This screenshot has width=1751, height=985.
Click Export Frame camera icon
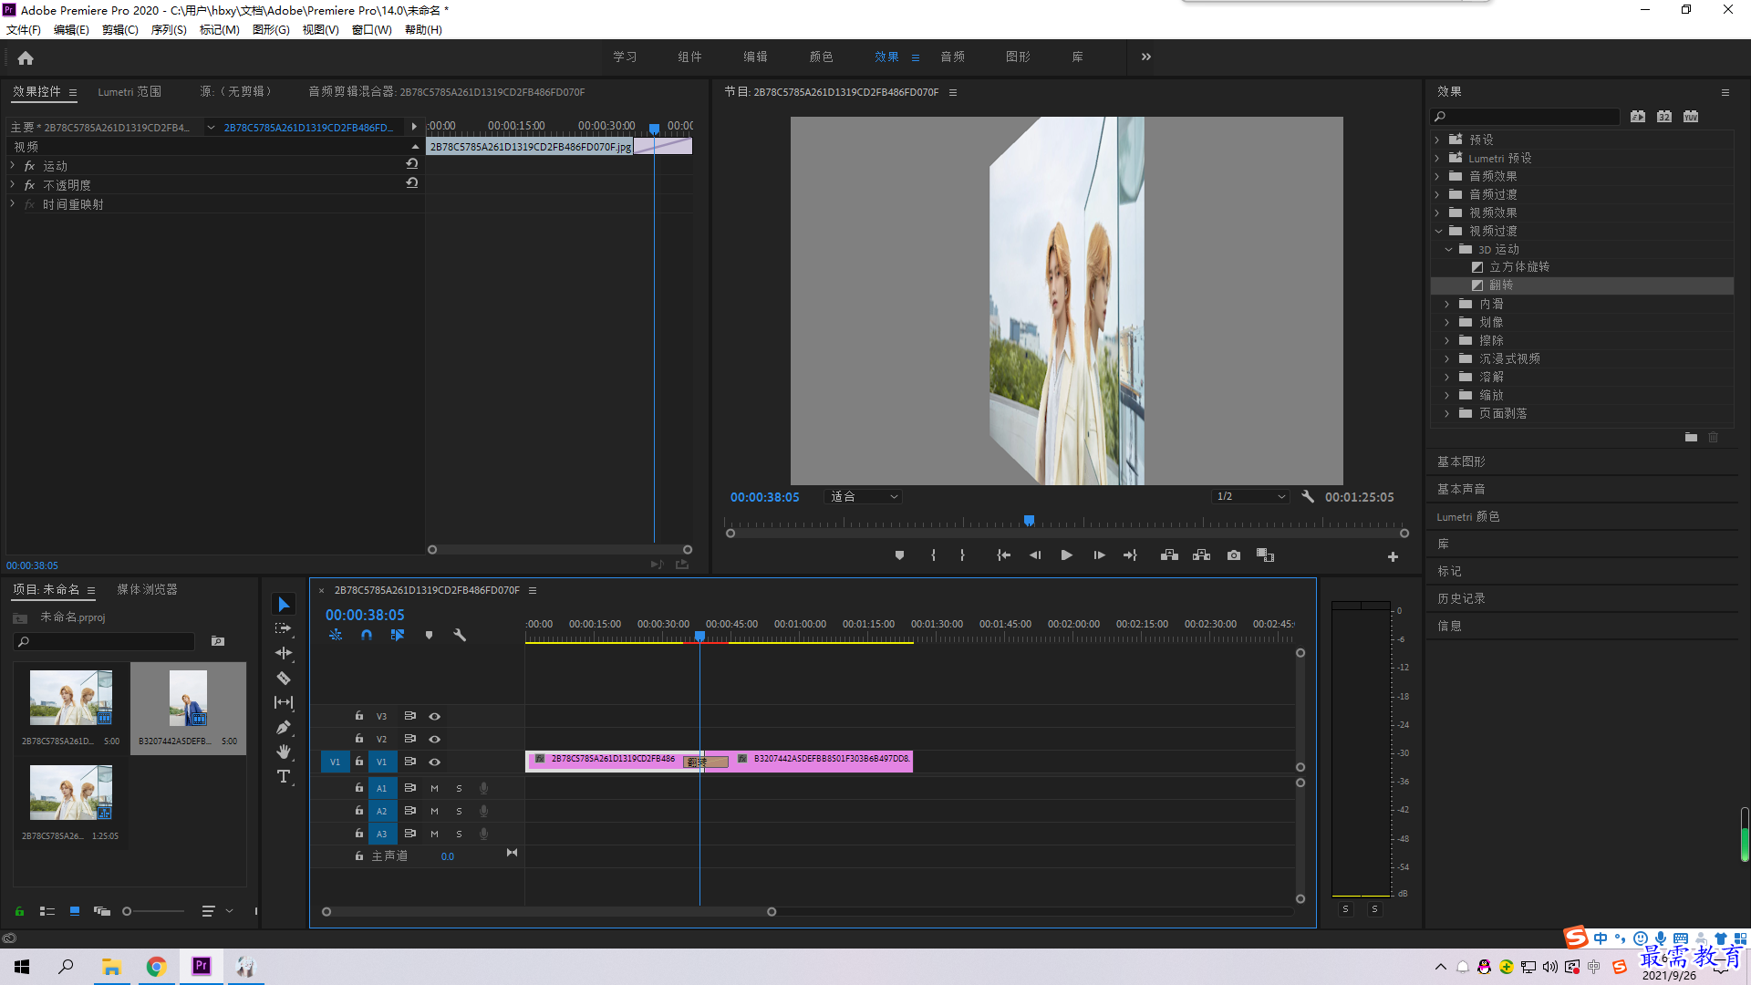coord(1234,555)
